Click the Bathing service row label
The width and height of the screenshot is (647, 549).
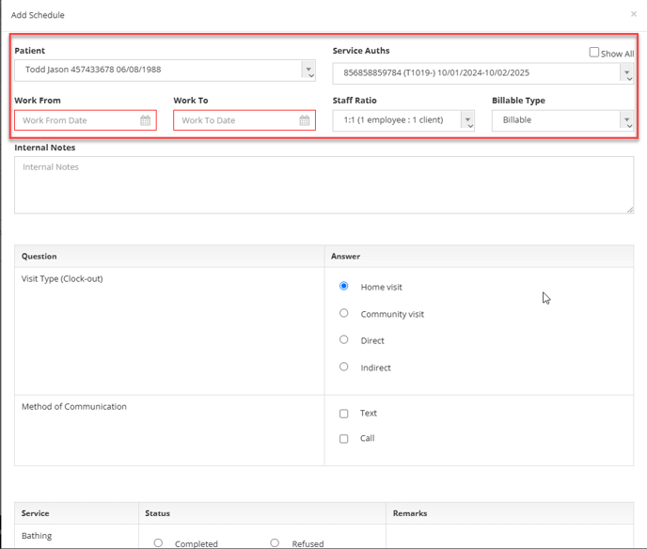37,536
